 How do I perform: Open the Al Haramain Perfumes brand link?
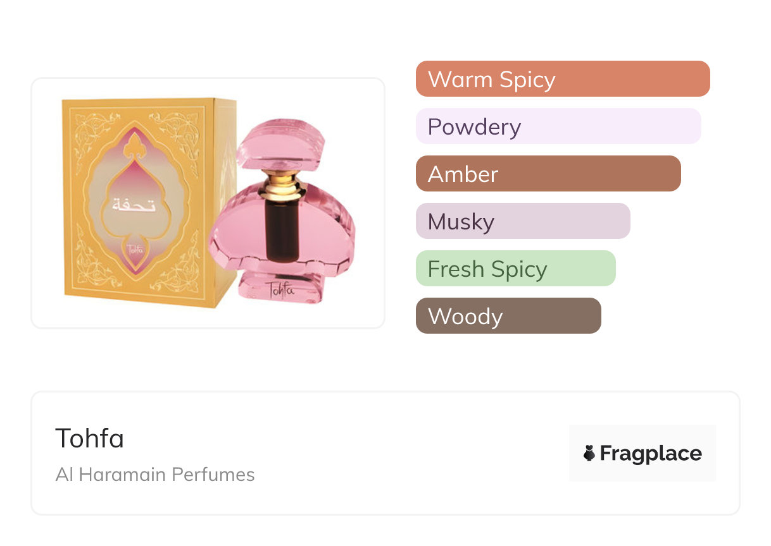click(155, 475)
